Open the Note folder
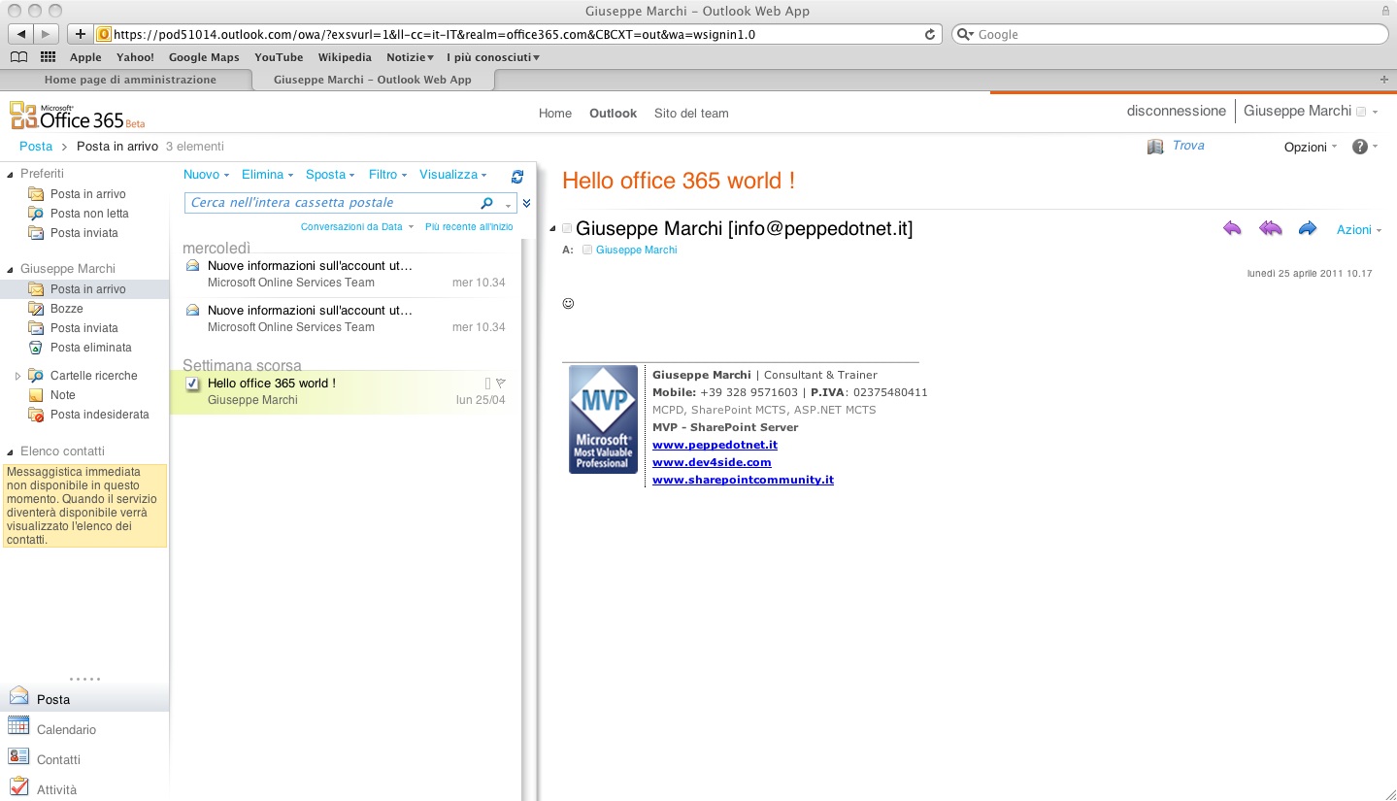This screenshot has width=1397, height=801. click(62, 395)
